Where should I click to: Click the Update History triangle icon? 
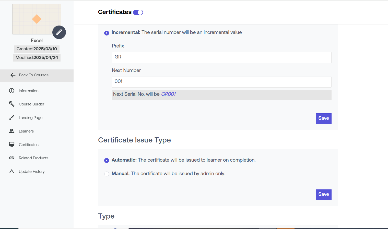coord(12,171)
